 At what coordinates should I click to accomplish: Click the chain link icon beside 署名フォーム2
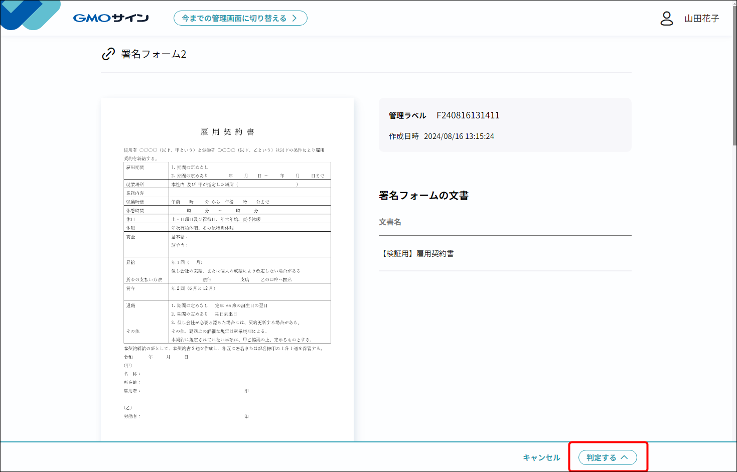pyautogui.click(x=108, y=54)
